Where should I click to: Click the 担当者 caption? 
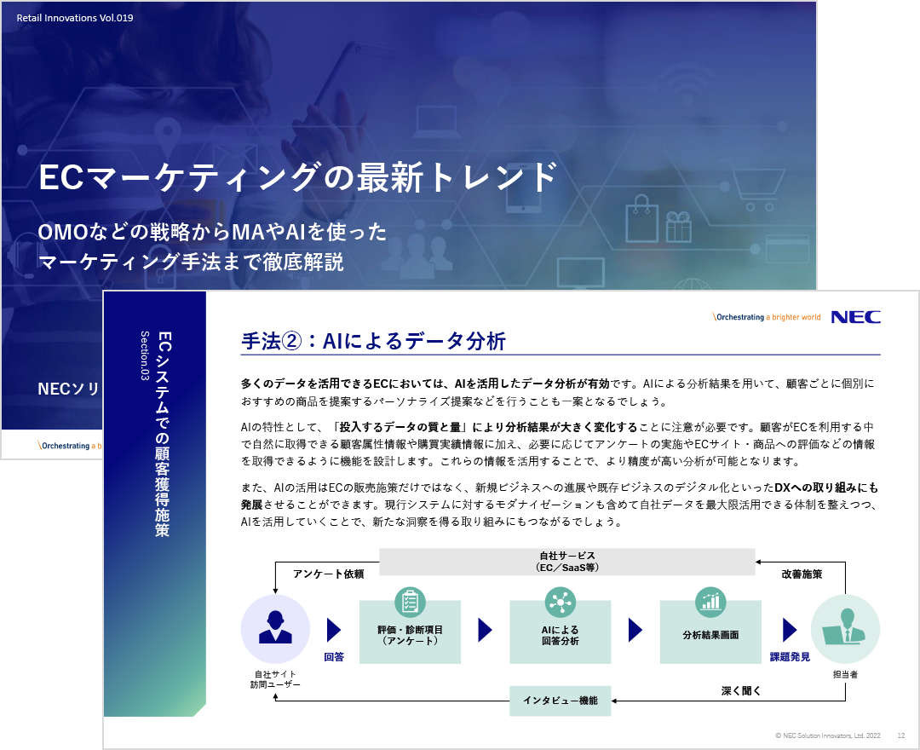(x=846, y=674)
